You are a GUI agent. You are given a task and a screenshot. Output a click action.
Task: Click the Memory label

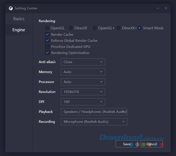click(45, 72)
